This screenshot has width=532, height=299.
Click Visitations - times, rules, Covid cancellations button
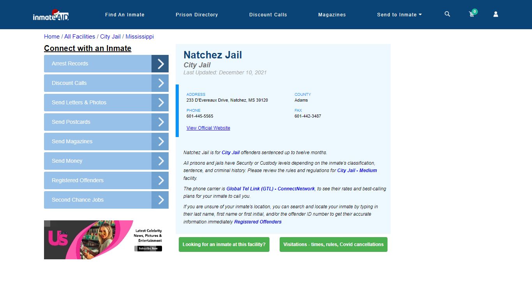333,244
